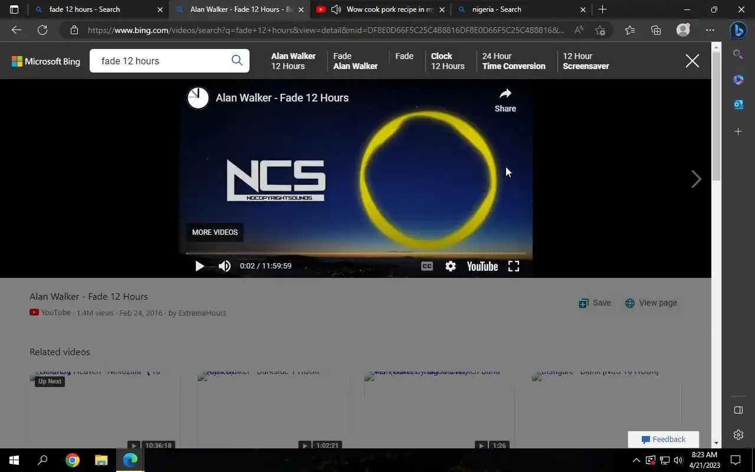Image resolution: width=755 pixels, height=472 pixels.
Task: Share the video via Share arrow
Action: [x=505, y=100]
